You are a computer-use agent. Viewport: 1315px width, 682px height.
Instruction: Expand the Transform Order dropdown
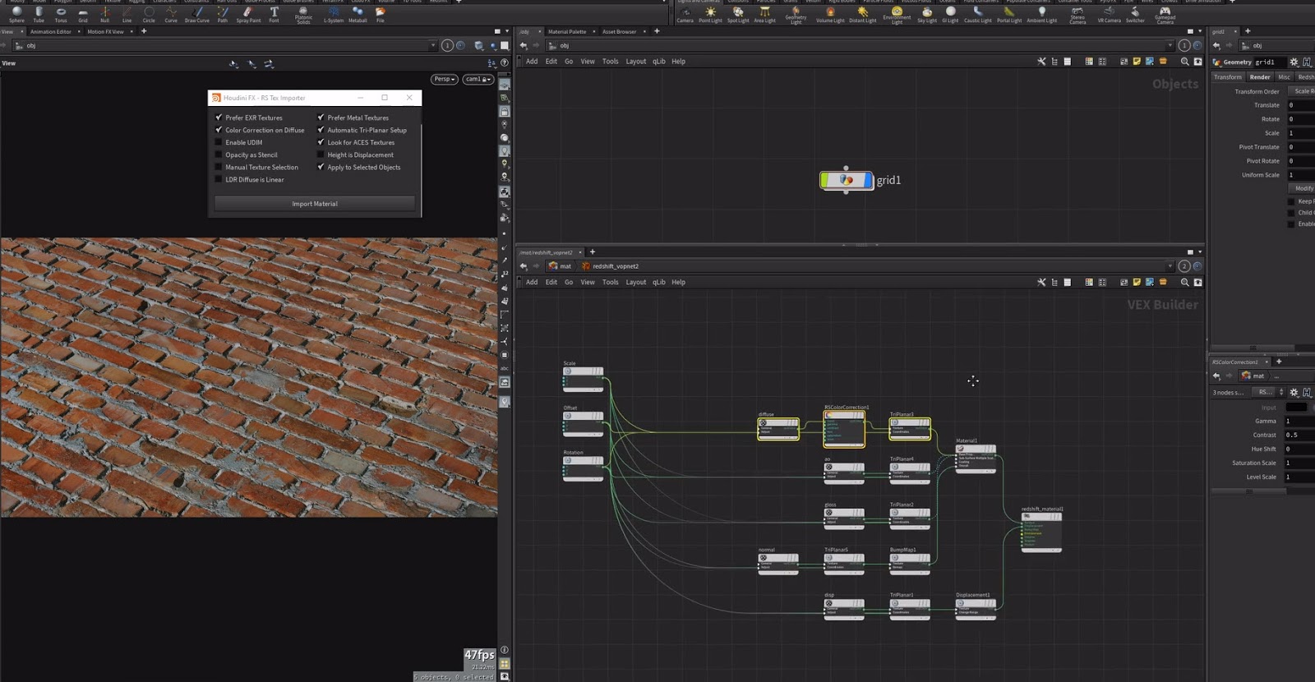point(1301,91)
